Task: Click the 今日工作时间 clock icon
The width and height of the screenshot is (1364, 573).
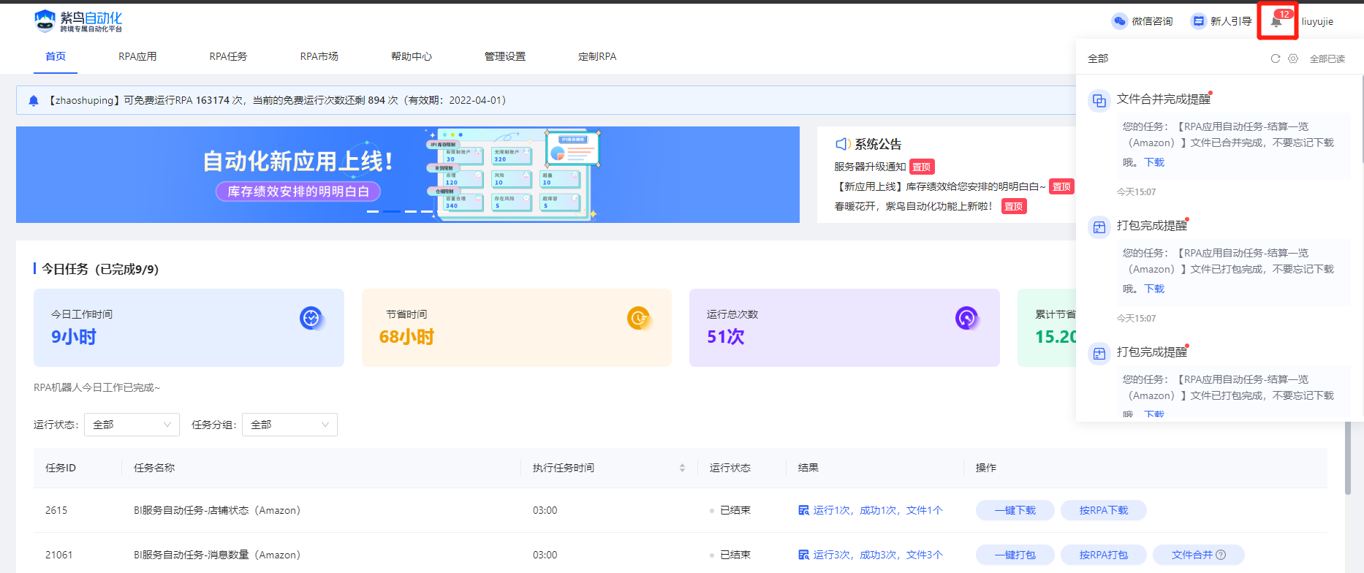Action: 311,318
